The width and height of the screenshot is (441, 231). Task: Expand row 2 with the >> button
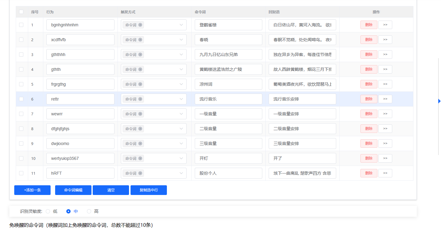tap(385, 40)
